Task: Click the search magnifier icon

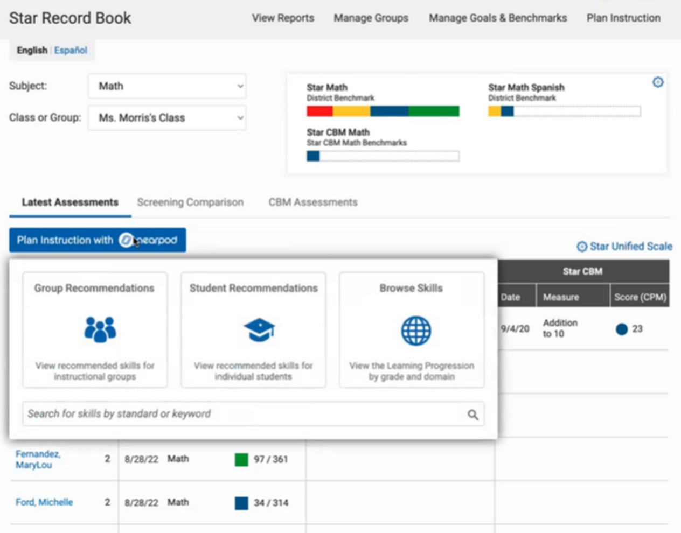Action: (x=472, y=415)
